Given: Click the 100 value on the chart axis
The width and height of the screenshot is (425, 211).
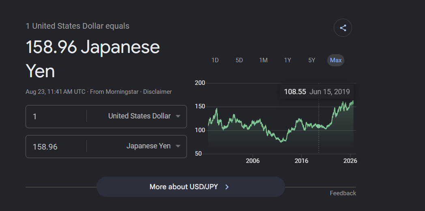Looking at the screenshot, I should [200, 130].
